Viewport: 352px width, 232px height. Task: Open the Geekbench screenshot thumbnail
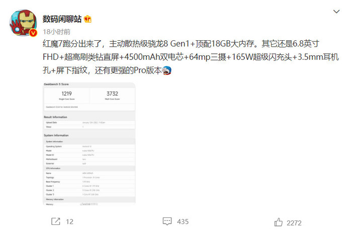[89, 144]
